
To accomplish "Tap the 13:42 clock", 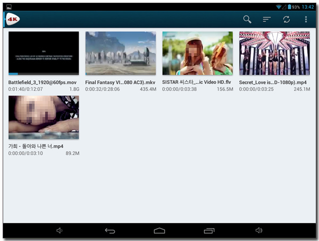I will click(308, 7).
